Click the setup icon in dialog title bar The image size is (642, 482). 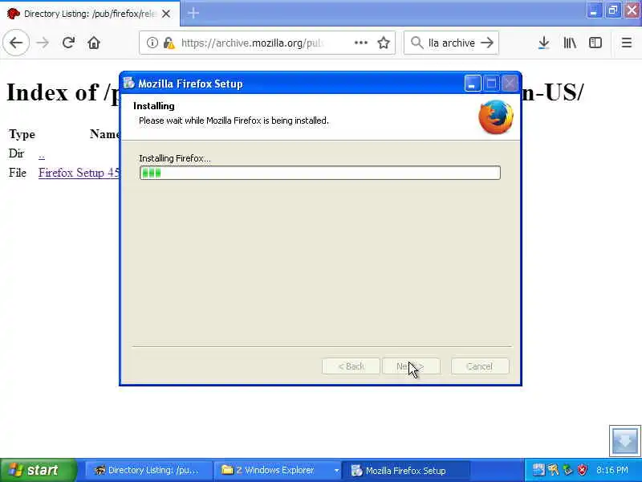tap(128, 84)
